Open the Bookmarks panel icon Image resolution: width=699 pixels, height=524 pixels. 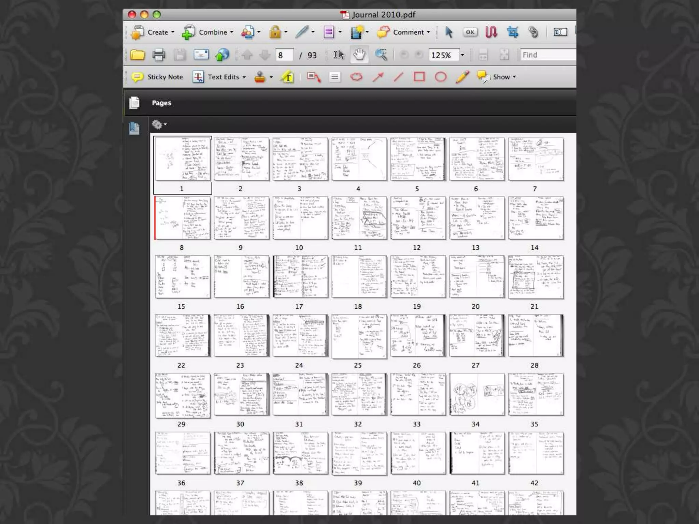pyautogui.click(x=134, y=128)
